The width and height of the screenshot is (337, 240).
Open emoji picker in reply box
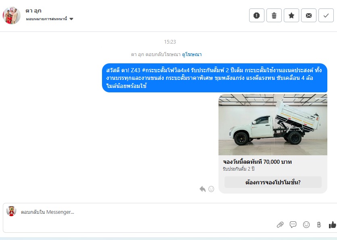click(x=306, y=225)
